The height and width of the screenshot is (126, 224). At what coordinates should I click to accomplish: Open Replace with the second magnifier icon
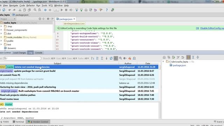[40, 10]
